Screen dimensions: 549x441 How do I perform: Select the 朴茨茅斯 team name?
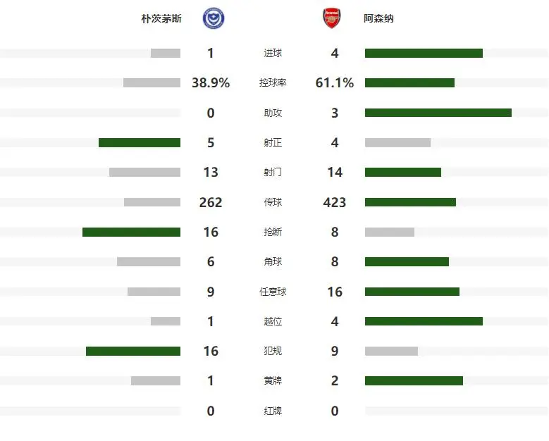161,19
